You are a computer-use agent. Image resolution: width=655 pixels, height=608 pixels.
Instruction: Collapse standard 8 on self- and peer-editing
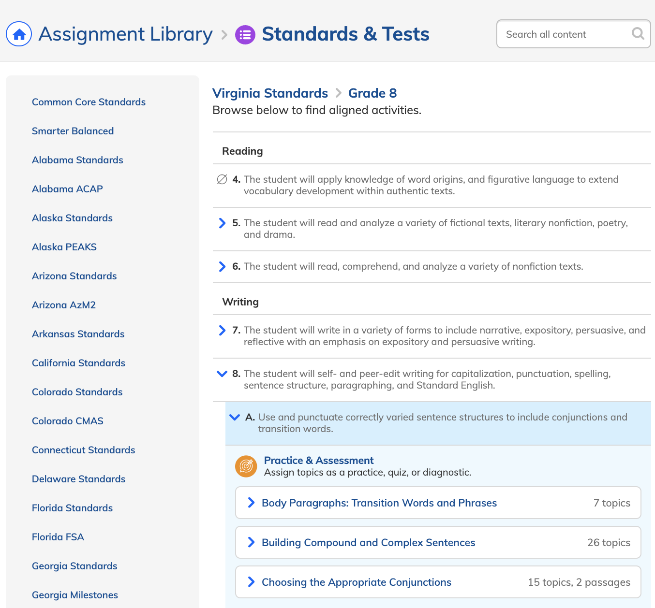(x=222, y=374)
